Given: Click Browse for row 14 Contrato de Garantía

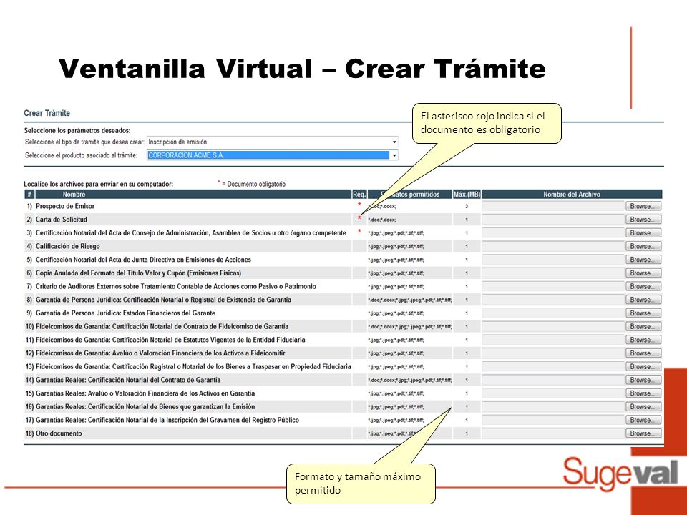Looking at the screenshot, I should [x=643, y=380].
